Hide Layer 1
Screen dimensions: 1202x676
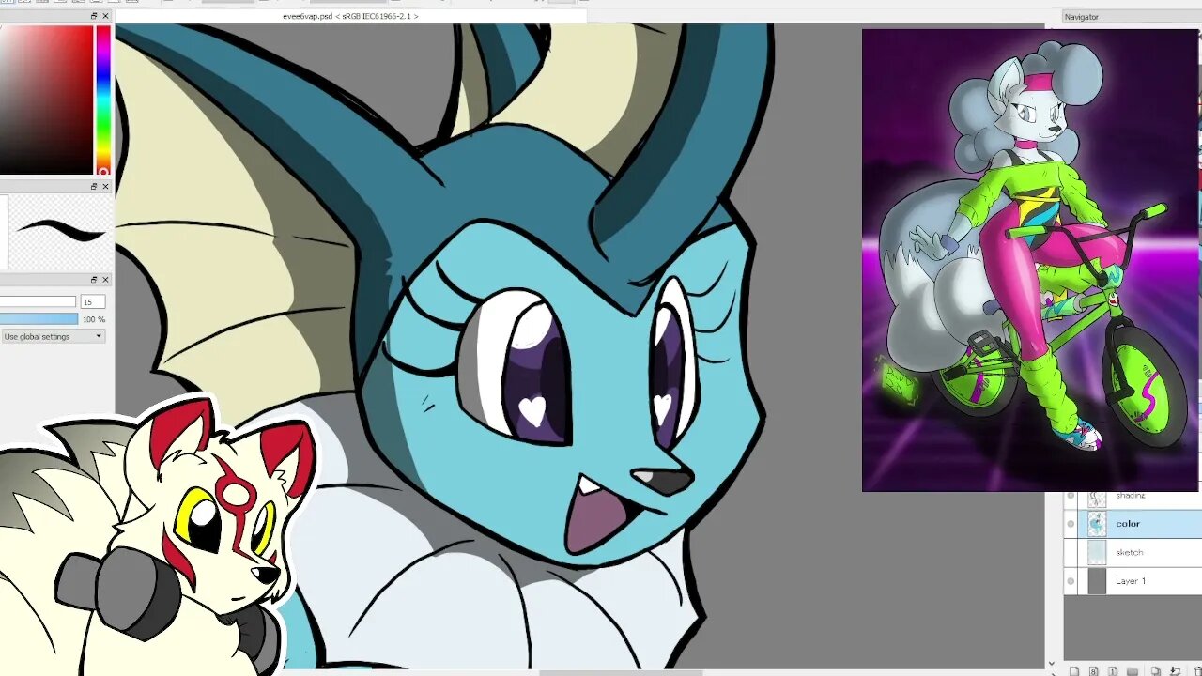tap(1071, 581)
